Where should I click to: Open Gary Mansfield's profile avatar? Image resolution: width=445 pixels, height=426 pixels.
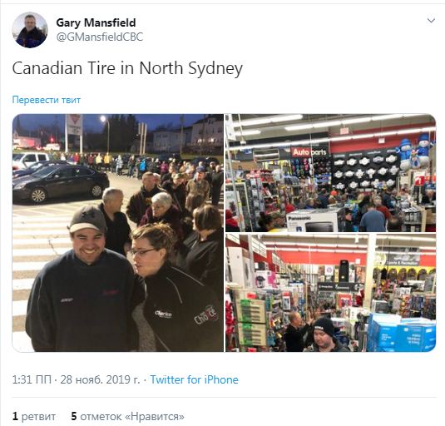tap(30, 30)
